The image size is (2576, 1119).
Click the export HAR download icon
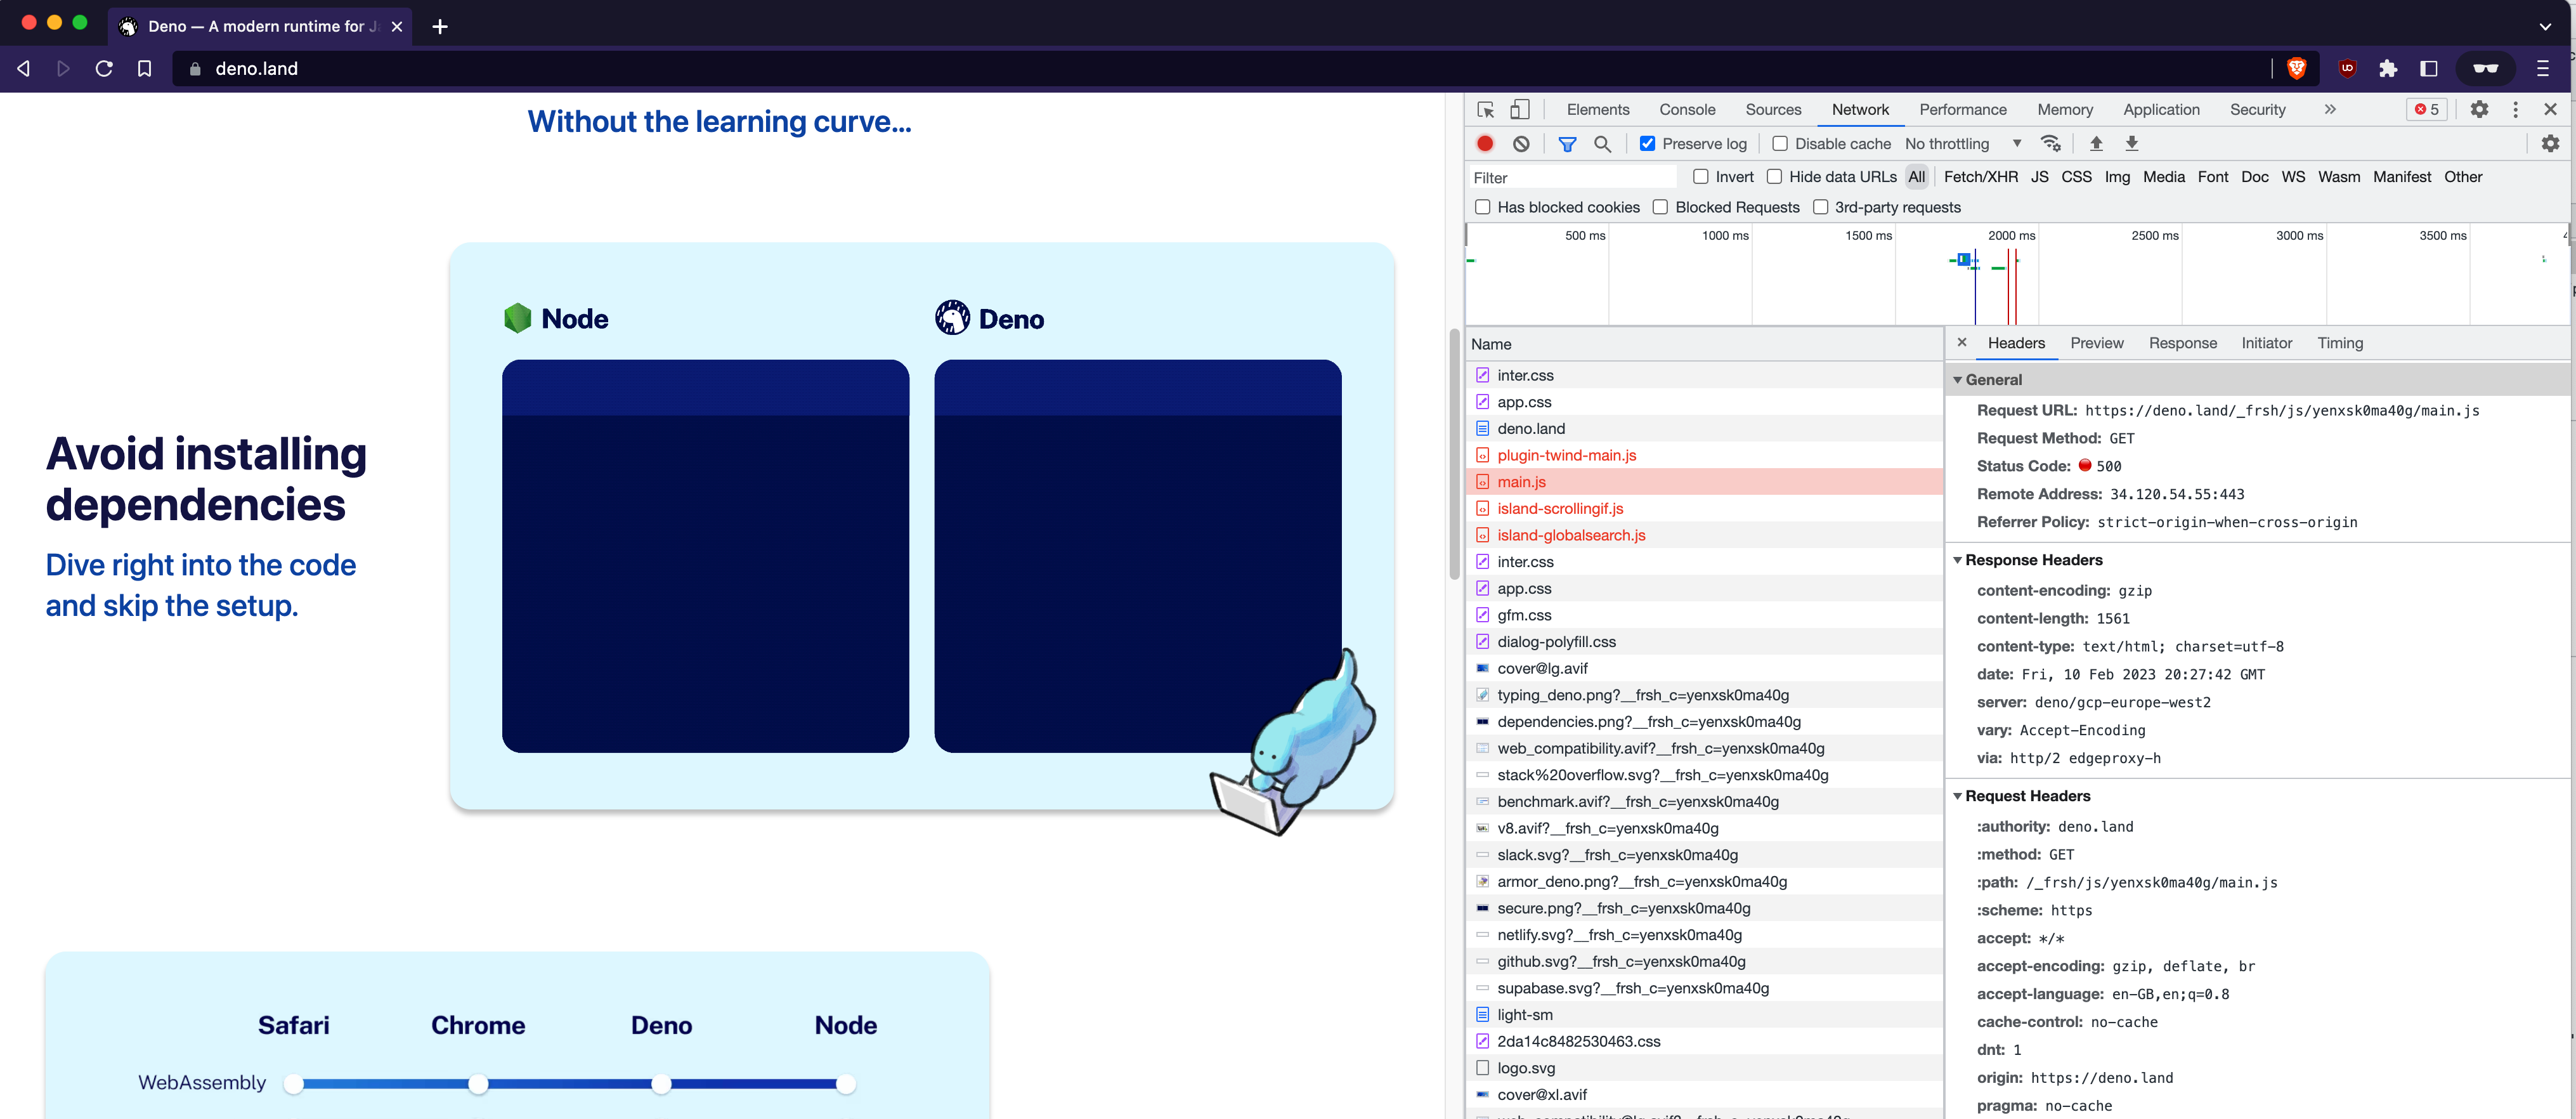pyautogui.click(x=2132, y=143)
